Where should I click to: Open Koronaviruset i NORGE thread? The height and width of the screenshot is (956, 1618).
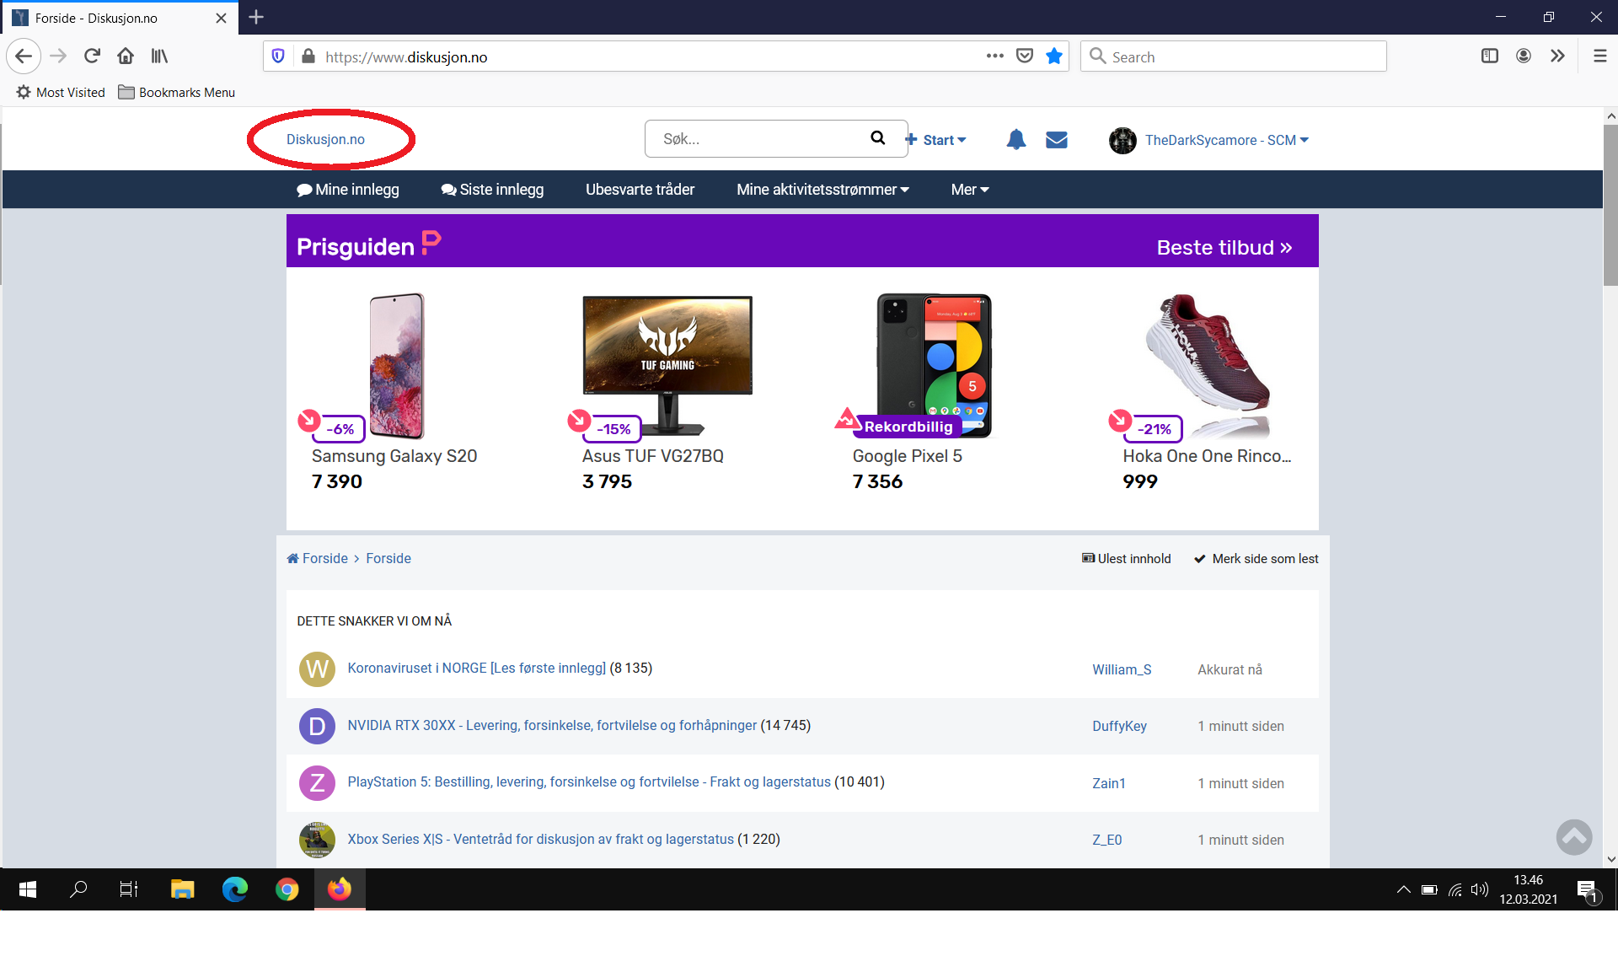coord(476,668)
